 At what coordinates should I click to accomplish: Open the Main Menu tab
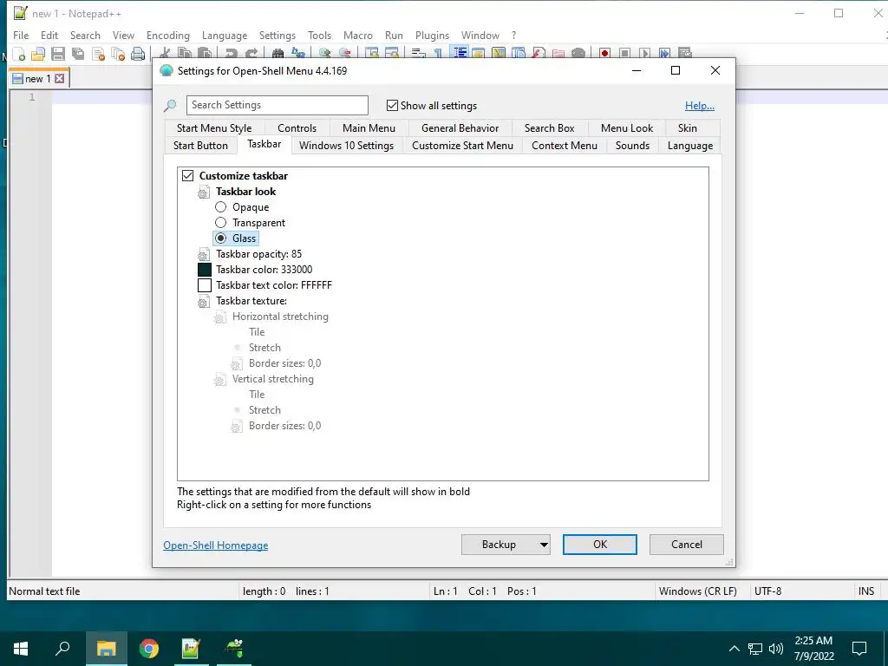click(369, 128)
